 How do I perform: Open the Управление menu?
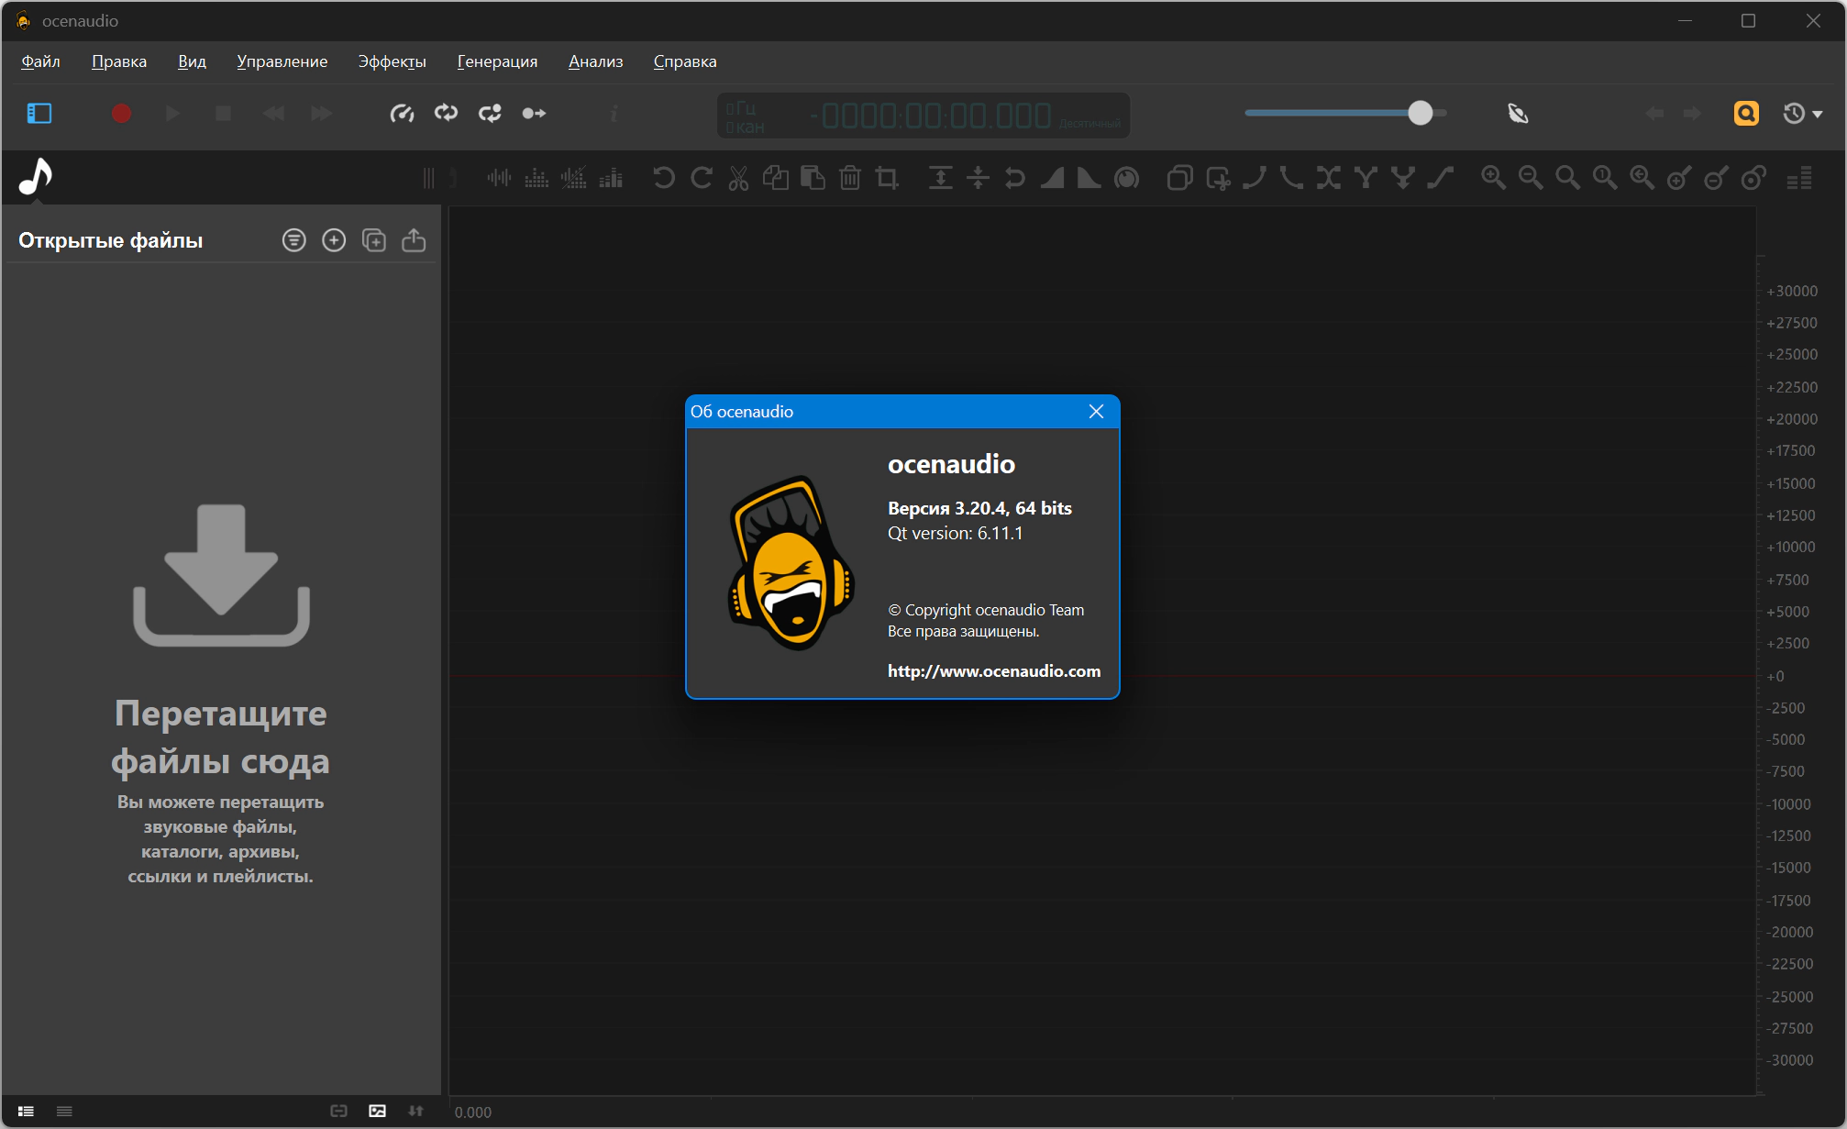(282, 61)
